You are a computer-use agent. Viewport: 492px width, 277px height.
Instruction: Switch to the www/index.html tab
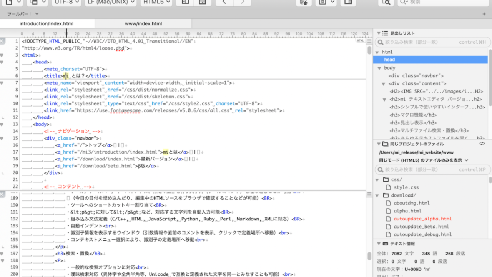tap(143, 23)
